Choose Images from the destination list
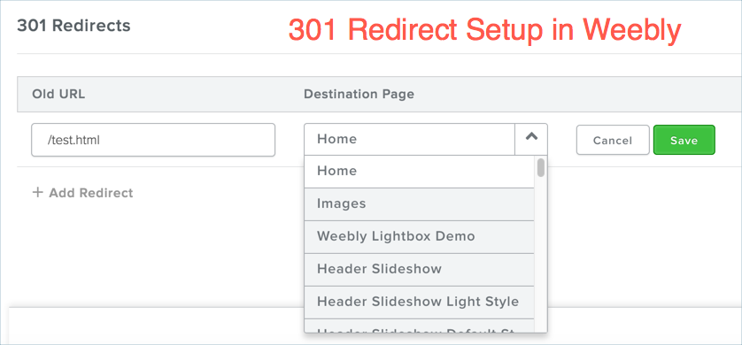Image resolution: width=742 pixels, height=345 pixels. pos(420,204)
